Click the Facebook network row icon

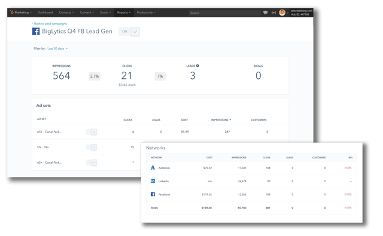[x=153, y=194]
